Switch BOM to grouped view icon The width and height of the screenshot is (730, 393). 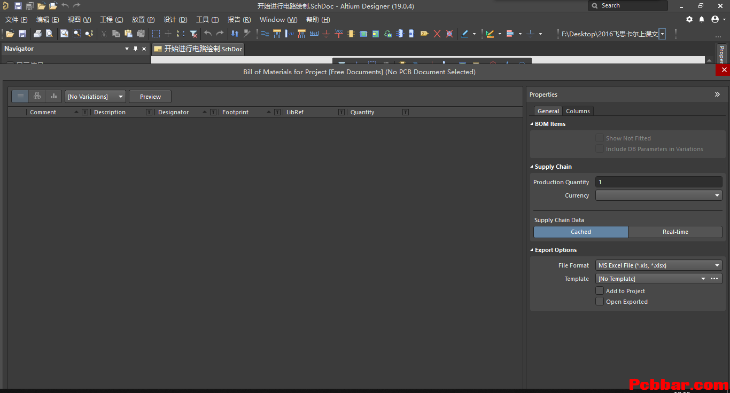pyautogui.click(x=37, y=96)
